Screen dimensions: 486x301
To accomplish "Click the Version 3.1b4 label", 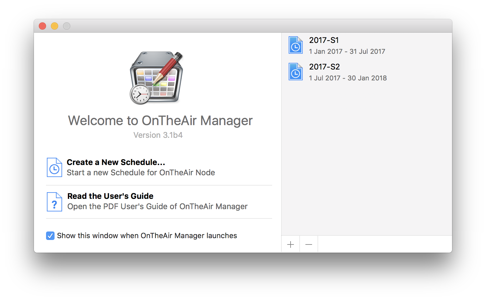I will pos(158,135).
